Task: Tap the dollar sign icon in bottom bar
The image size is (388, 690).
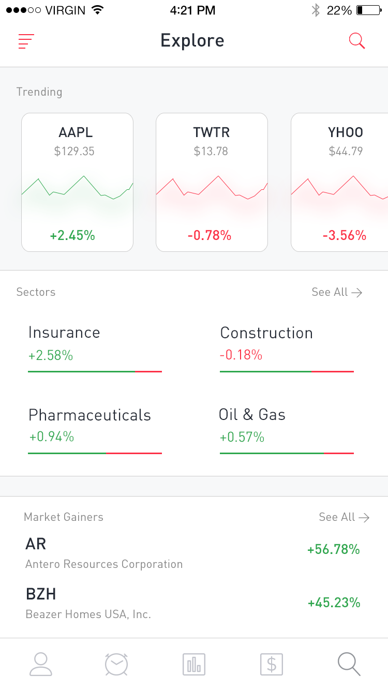Action: click(271, 664)
